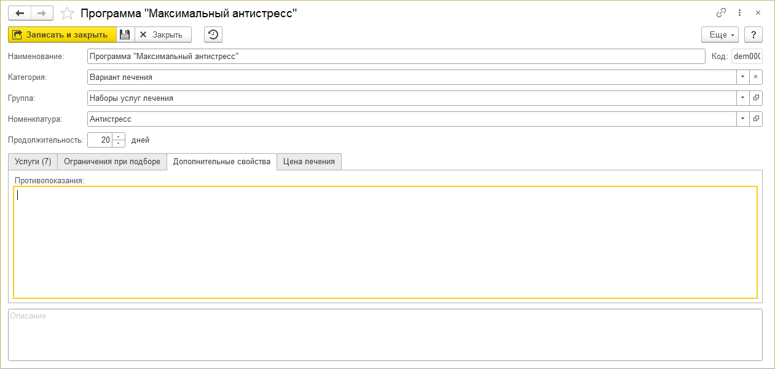Open help with question mark button
775x369 pixels.
753,34
